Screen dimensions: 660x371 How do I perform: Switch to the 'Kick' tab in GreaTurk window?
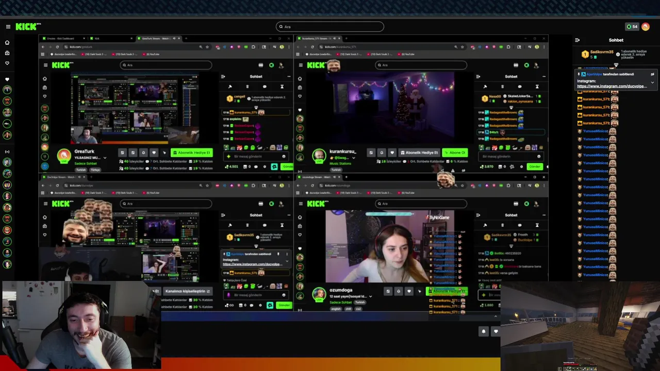(x=111, y=39)
